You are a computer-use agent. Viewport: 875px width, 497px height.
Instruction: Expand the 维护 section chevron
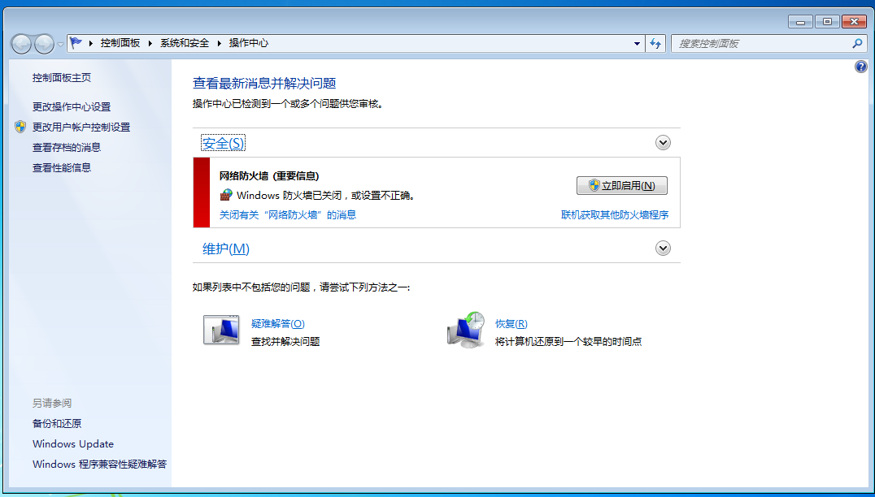tap(663, 248)
